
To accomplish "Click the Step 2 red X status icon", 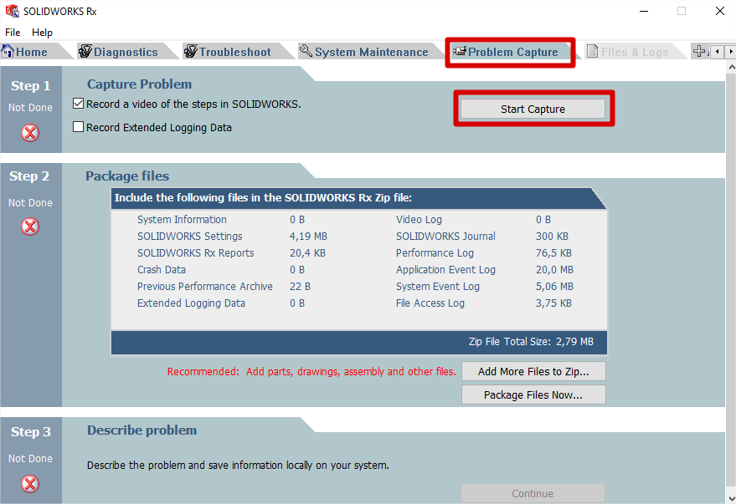I will 30,227.
